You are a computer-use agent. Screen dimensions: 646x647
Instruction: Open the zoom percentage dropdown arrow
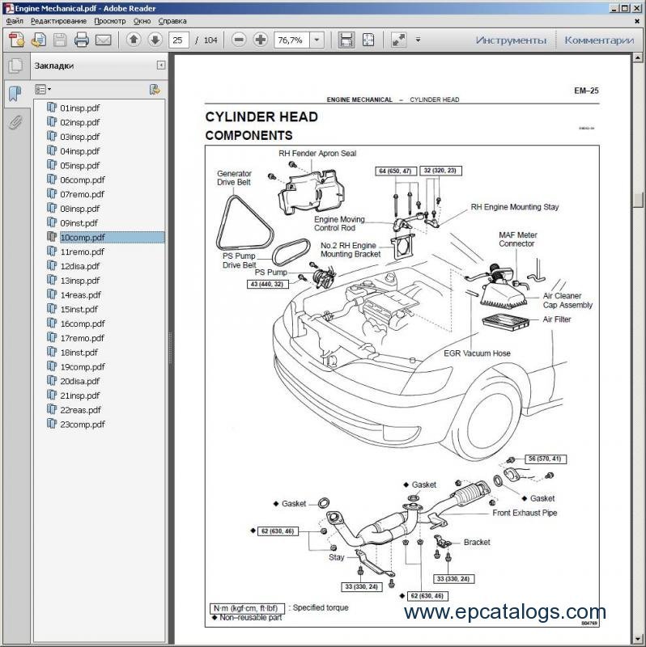click(316, 40)
